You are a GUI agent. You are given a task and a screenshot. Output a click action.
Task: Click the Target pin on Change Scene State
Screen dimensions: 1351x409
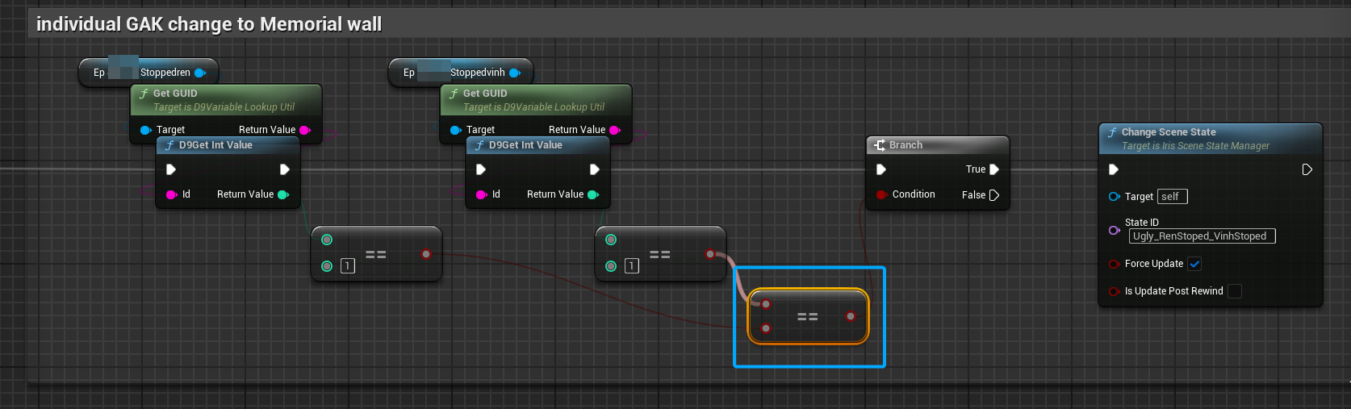[1115, 197]
